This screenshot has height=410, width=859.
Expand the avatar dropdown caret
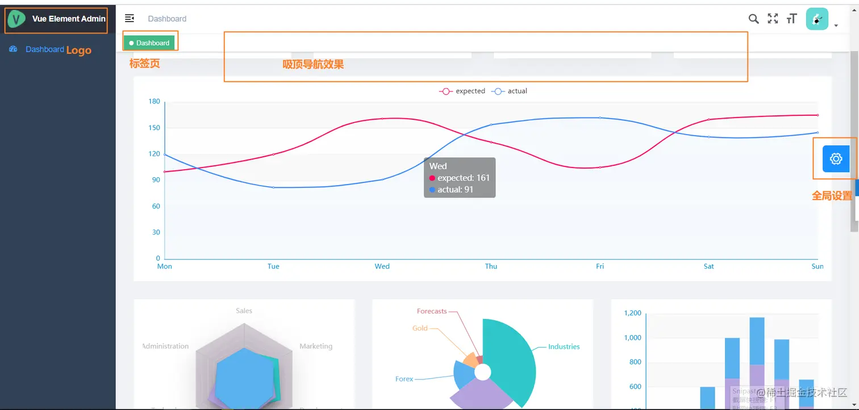click(x=836, y=26)
